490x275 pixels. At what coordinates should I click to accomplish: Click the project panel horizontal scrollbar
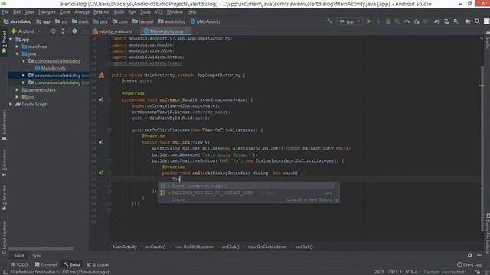(x=41, y=248)
